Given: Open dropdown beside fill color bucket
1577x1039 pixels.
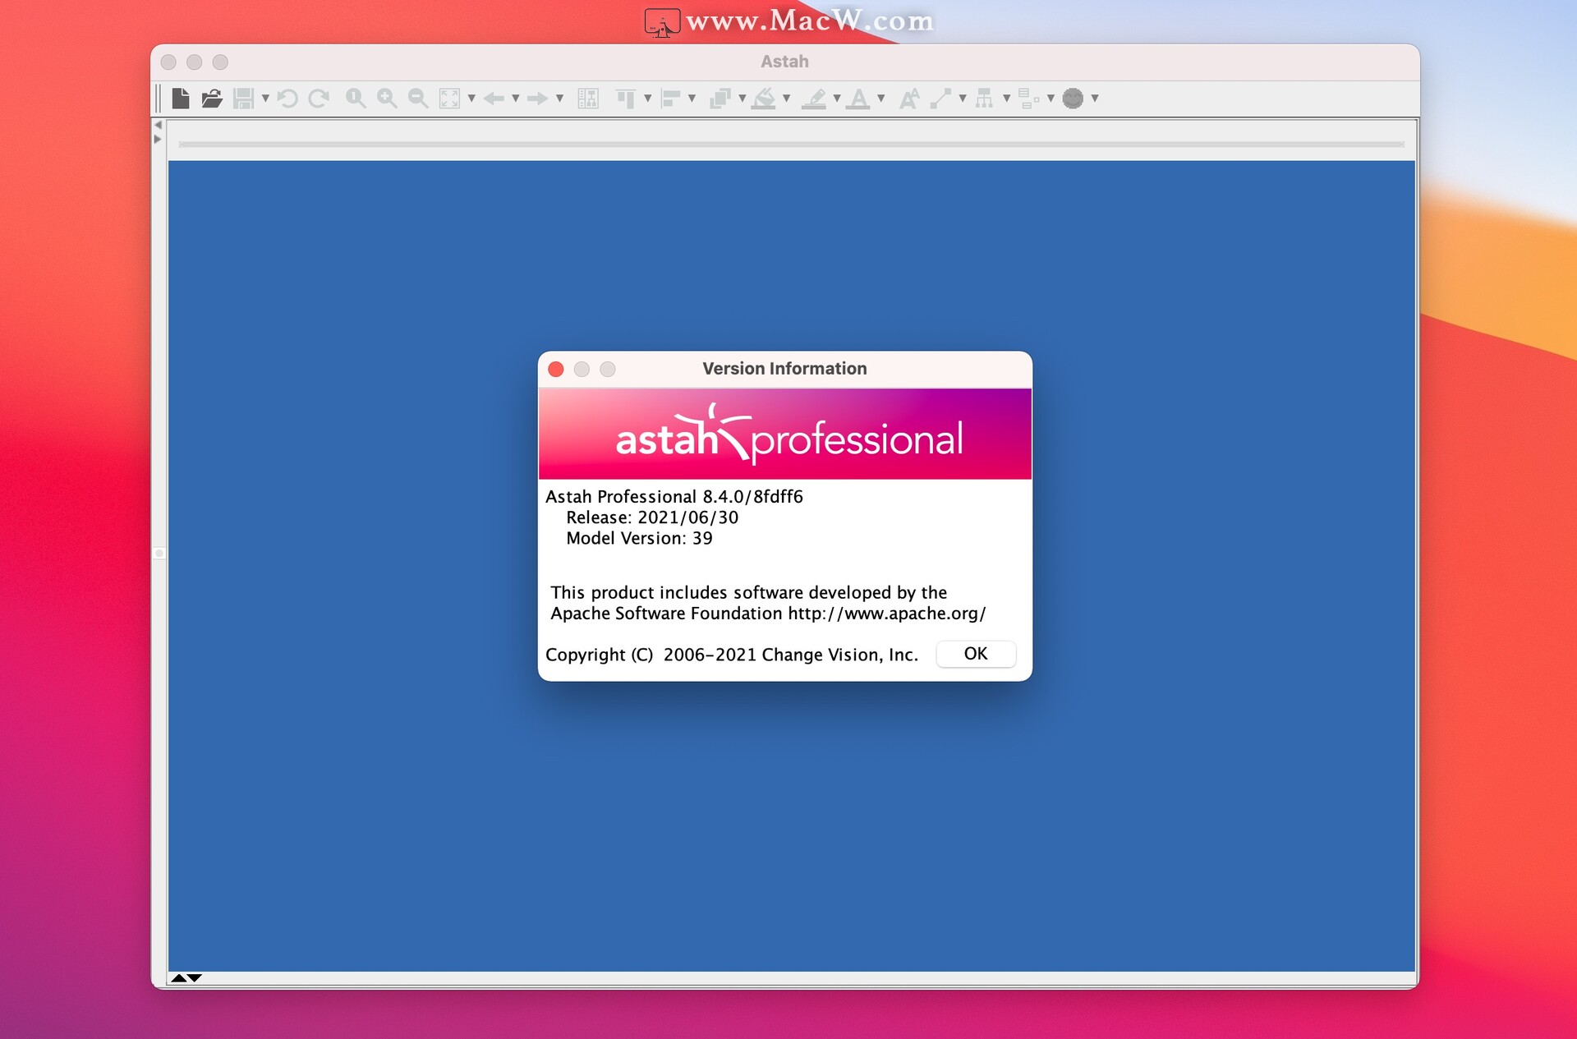Looking at the screenshot, I should click(x=787, y=99).
